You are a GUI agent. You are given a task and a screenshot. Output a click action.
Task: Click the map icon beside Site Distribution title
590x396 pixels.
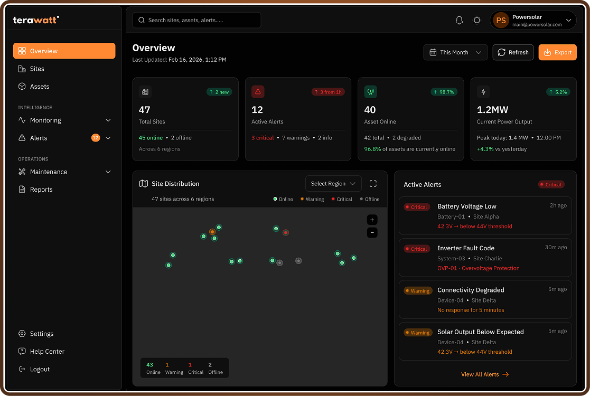tap(143, 183)
